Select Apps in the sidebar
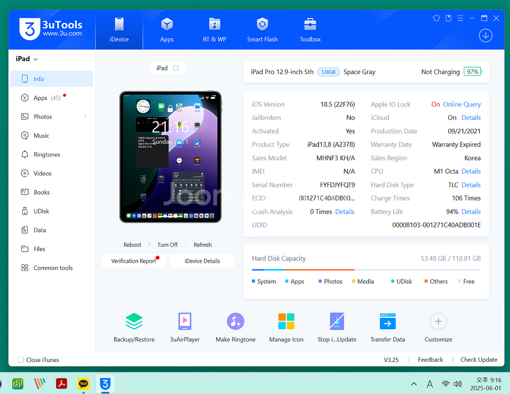The height and width of the screenshot is (394, 510). click(40, 98)
